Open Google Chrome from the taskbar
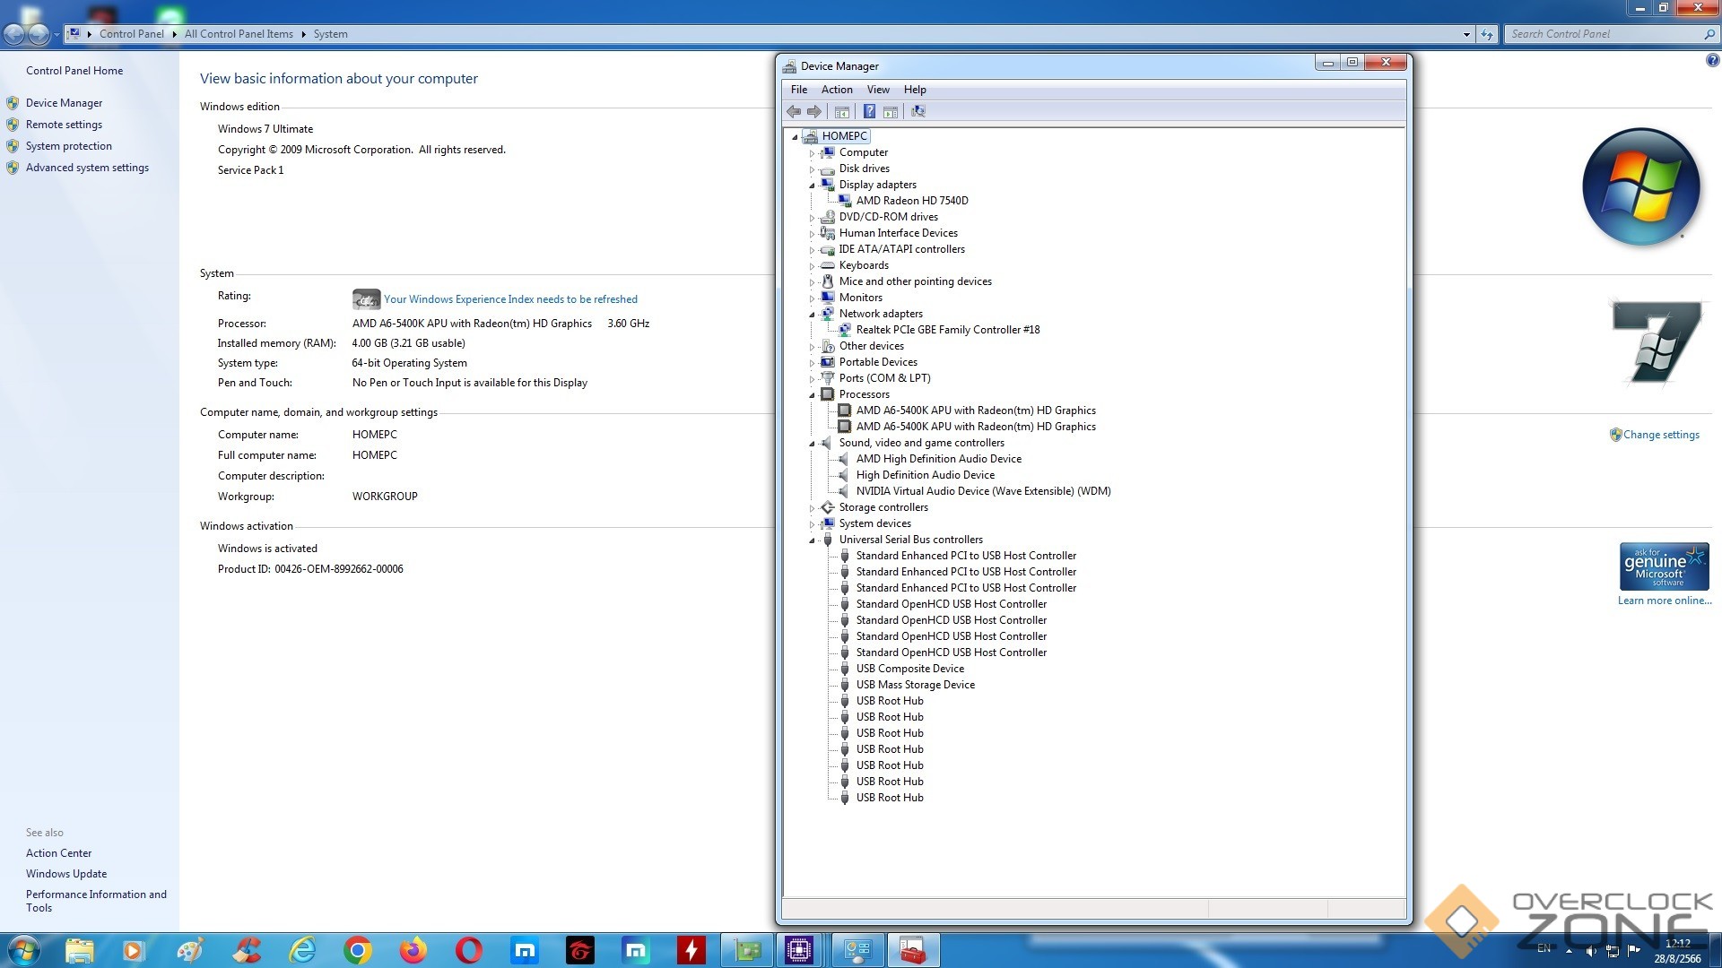Image resolution: width=1722 pixels, height=968 pixels. coord(357,950)
